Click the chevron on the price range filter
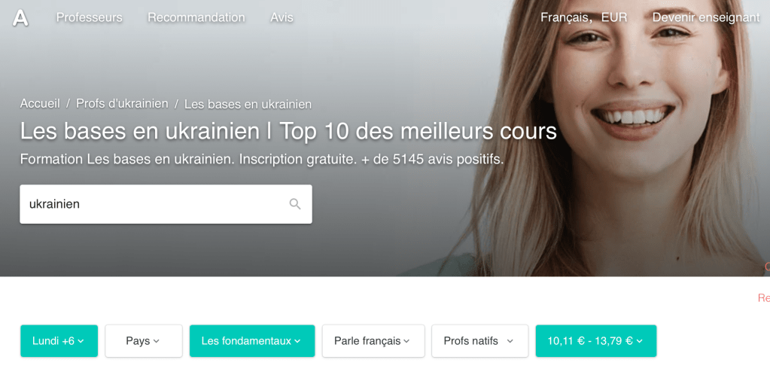 coord(639,341)
